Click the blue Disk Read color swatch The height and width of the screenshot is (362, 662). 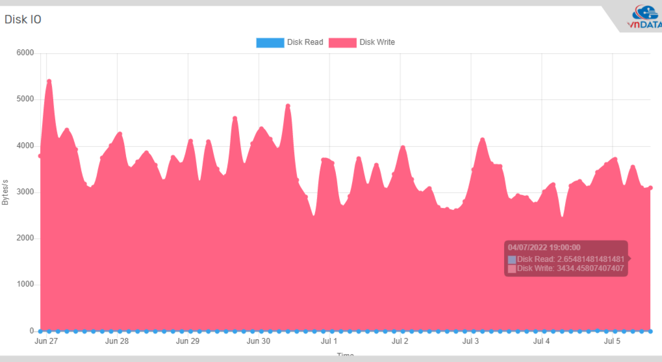pyautogui.click(x=270, y=43)
